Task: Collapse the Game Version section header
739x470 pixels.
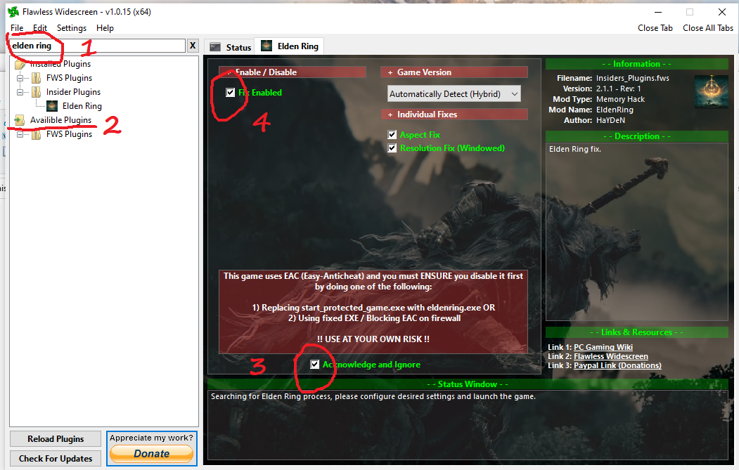Action: (x=454, y=72)
